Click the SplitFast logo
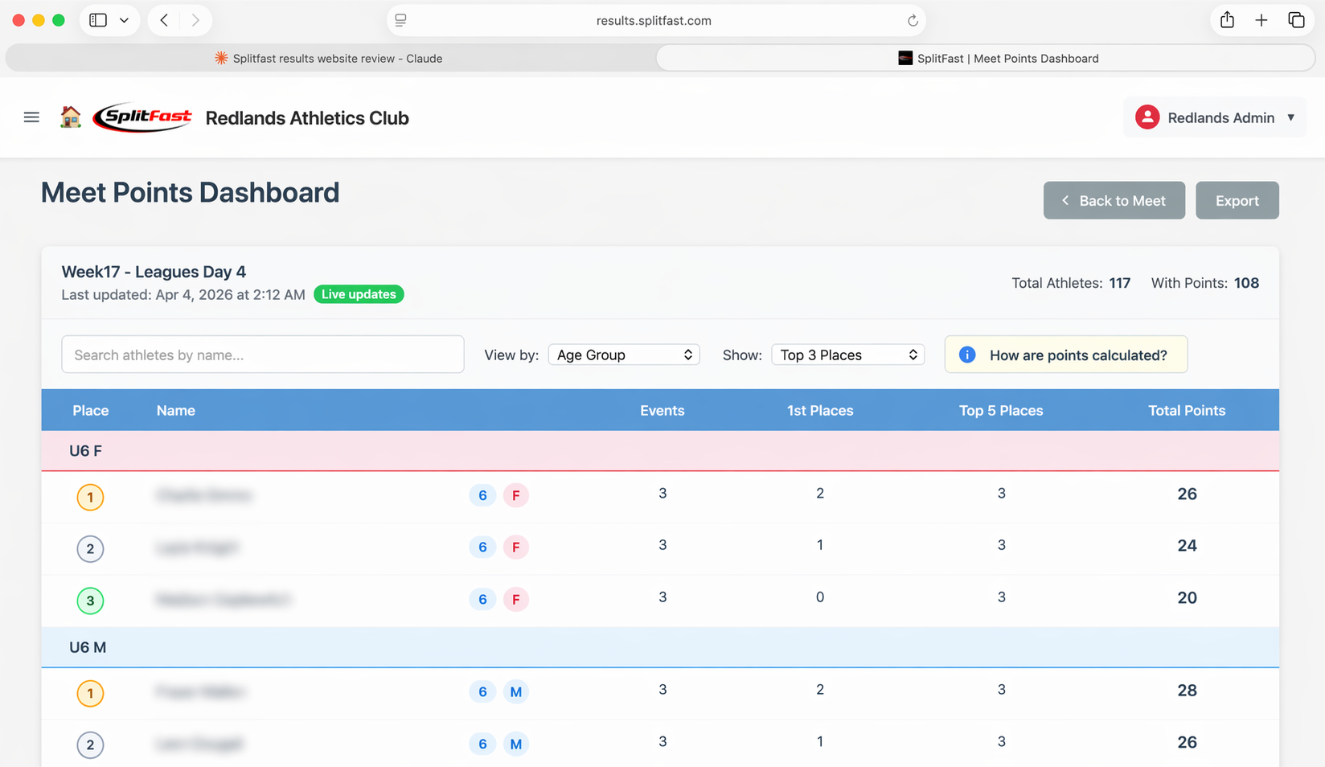 point(142,117)
